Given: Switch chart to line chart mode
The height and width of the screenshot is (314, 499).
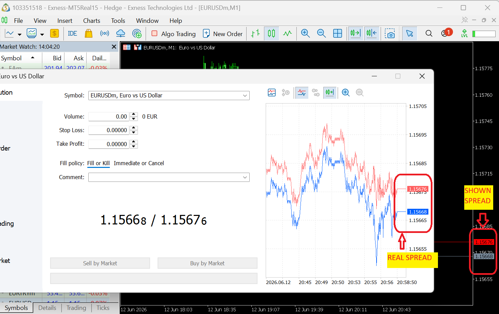Looking at the screenshot, I should pos(288,33).
